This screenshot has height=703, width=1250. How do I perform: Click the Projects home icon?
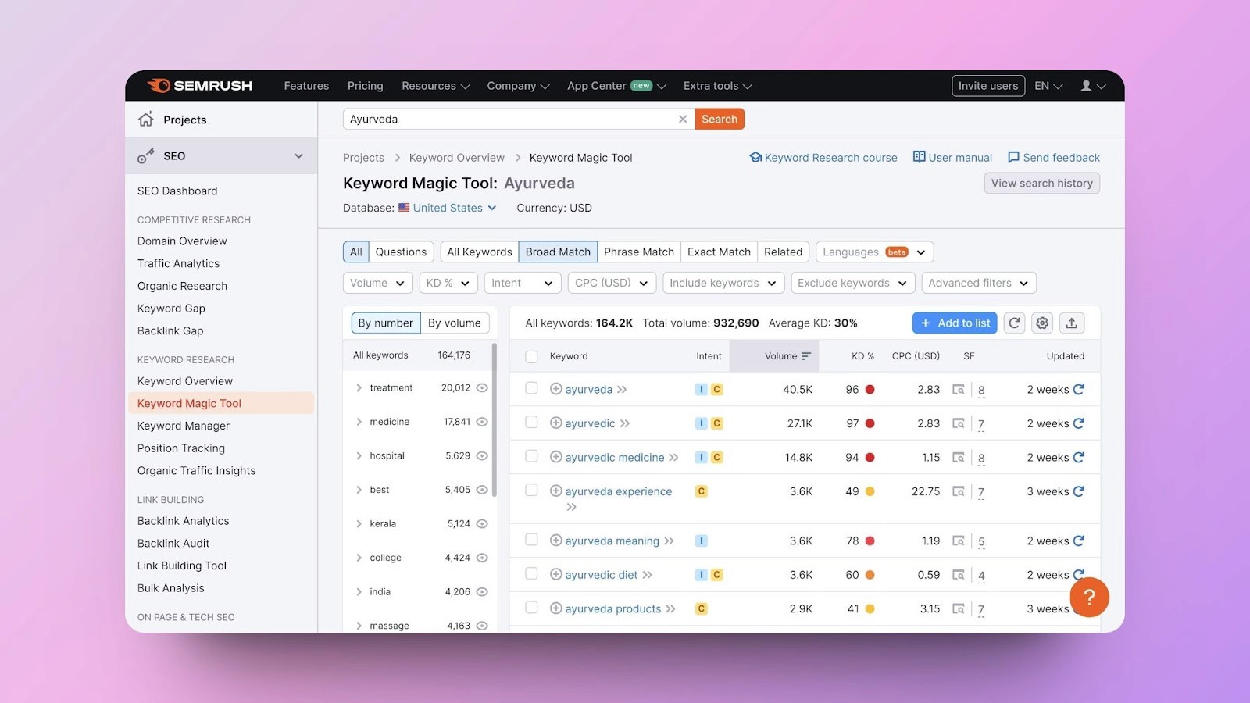pos(146,120)
